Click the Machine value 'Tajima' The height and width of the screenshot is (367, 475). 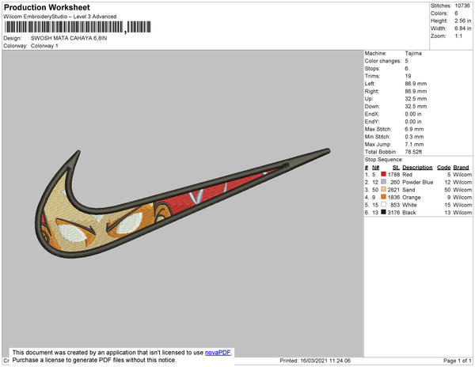point(413,53)
